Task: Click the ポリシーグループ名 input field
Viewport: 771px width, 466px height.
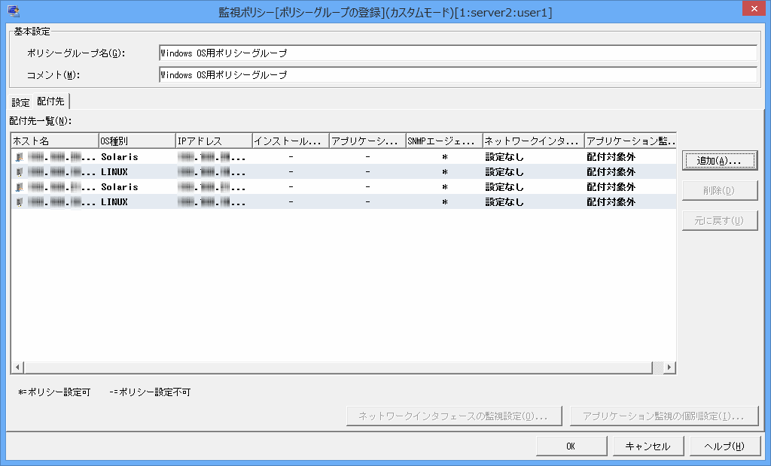Action: pos(458,53)
